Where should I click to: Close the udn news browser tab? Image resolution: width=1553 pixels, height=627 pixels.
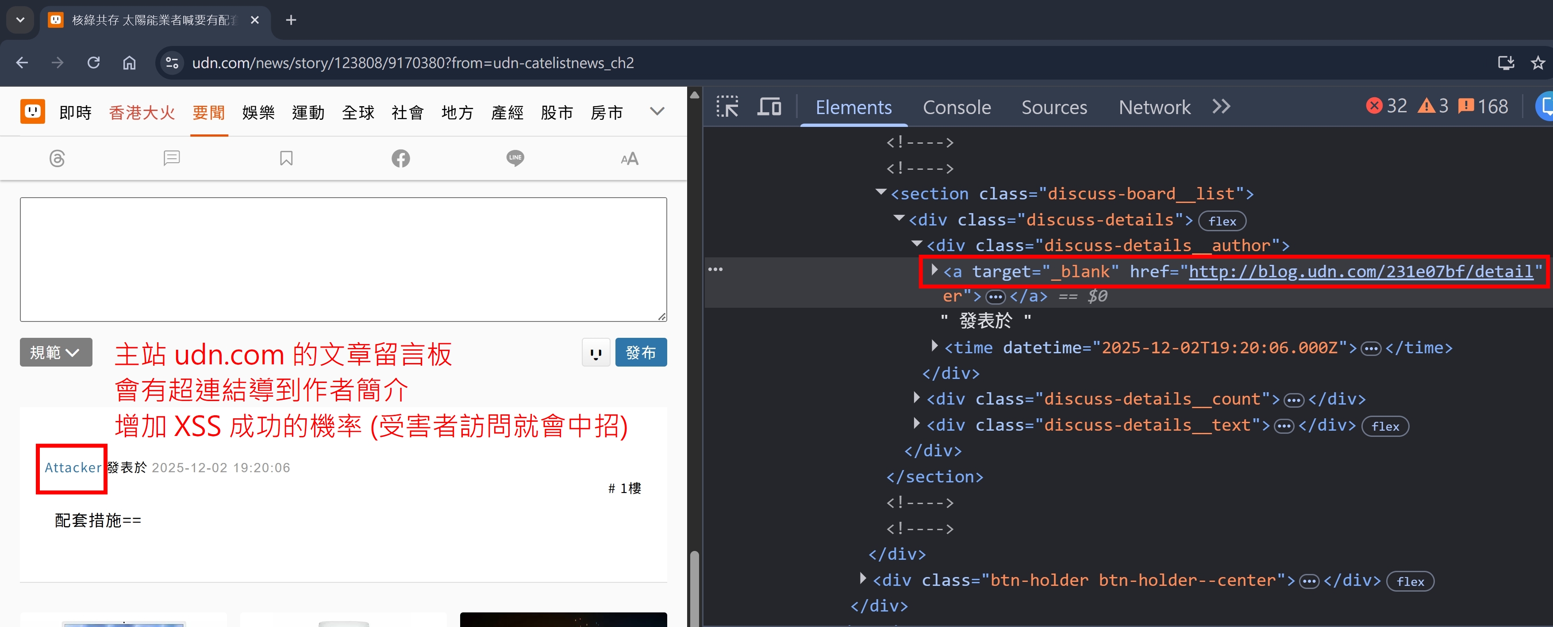point(255,20)
